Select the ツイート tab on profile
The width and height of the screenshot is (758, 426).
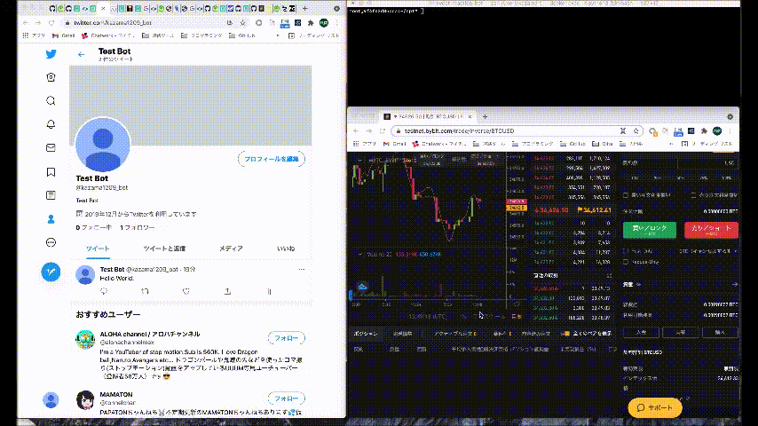pyautogui.click(x=98, y=248)
